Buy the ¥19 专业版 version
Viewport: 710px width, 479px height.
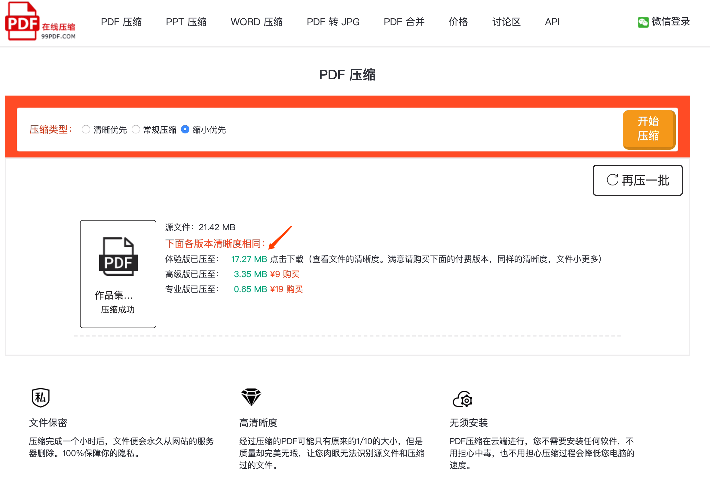pos(286,289)
